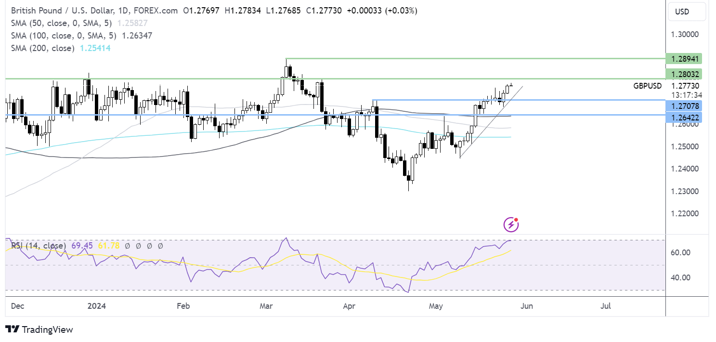Image resolution: width=716 pixels, height=342 pixels.
Task: Click the Dec label on time axis
Action: pos(17,306)
